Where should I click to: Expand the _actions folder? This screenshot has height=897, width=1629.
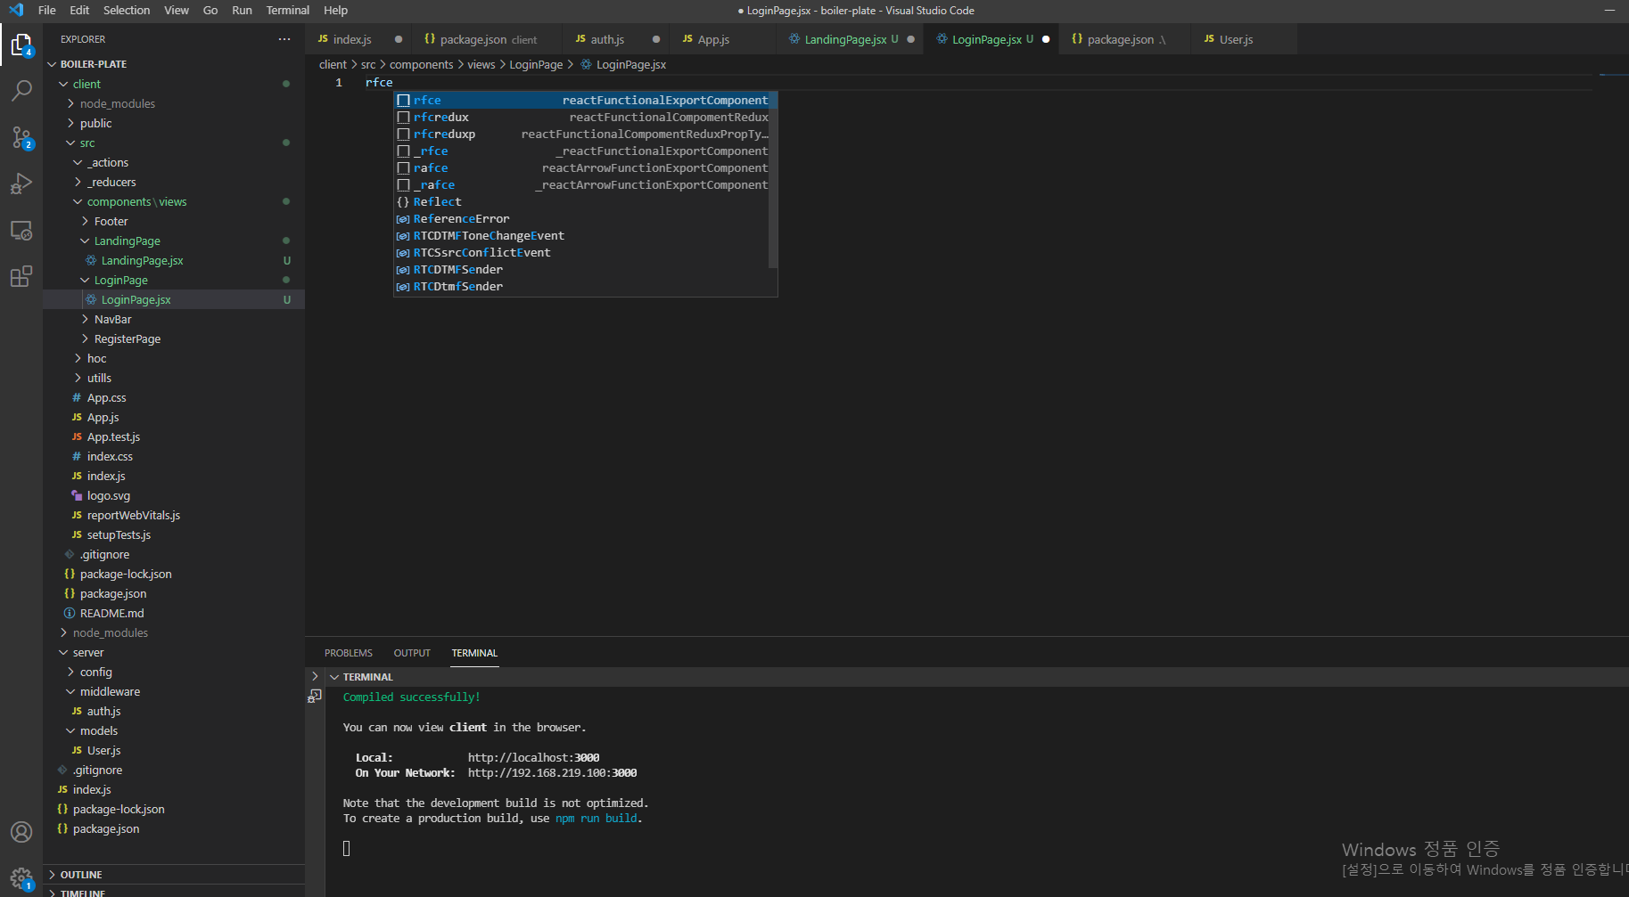pos(78,162)
